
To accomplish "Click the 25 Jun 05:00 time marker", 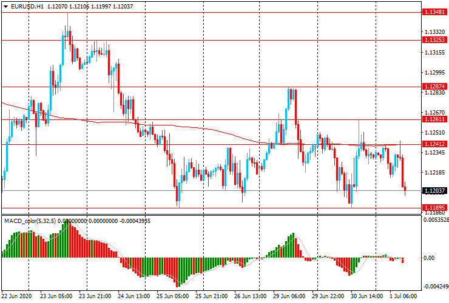I will (x=173, y=296).
